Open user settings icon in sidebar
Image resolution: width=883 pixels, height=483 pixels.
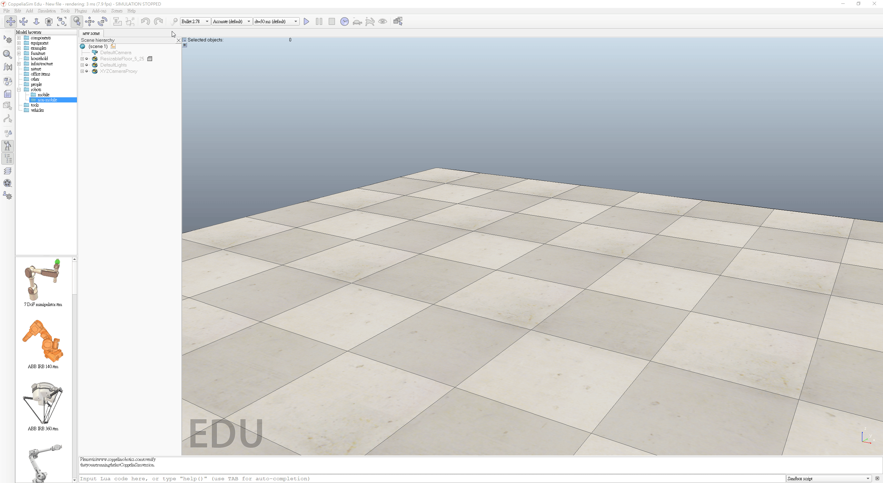(8, 196)
